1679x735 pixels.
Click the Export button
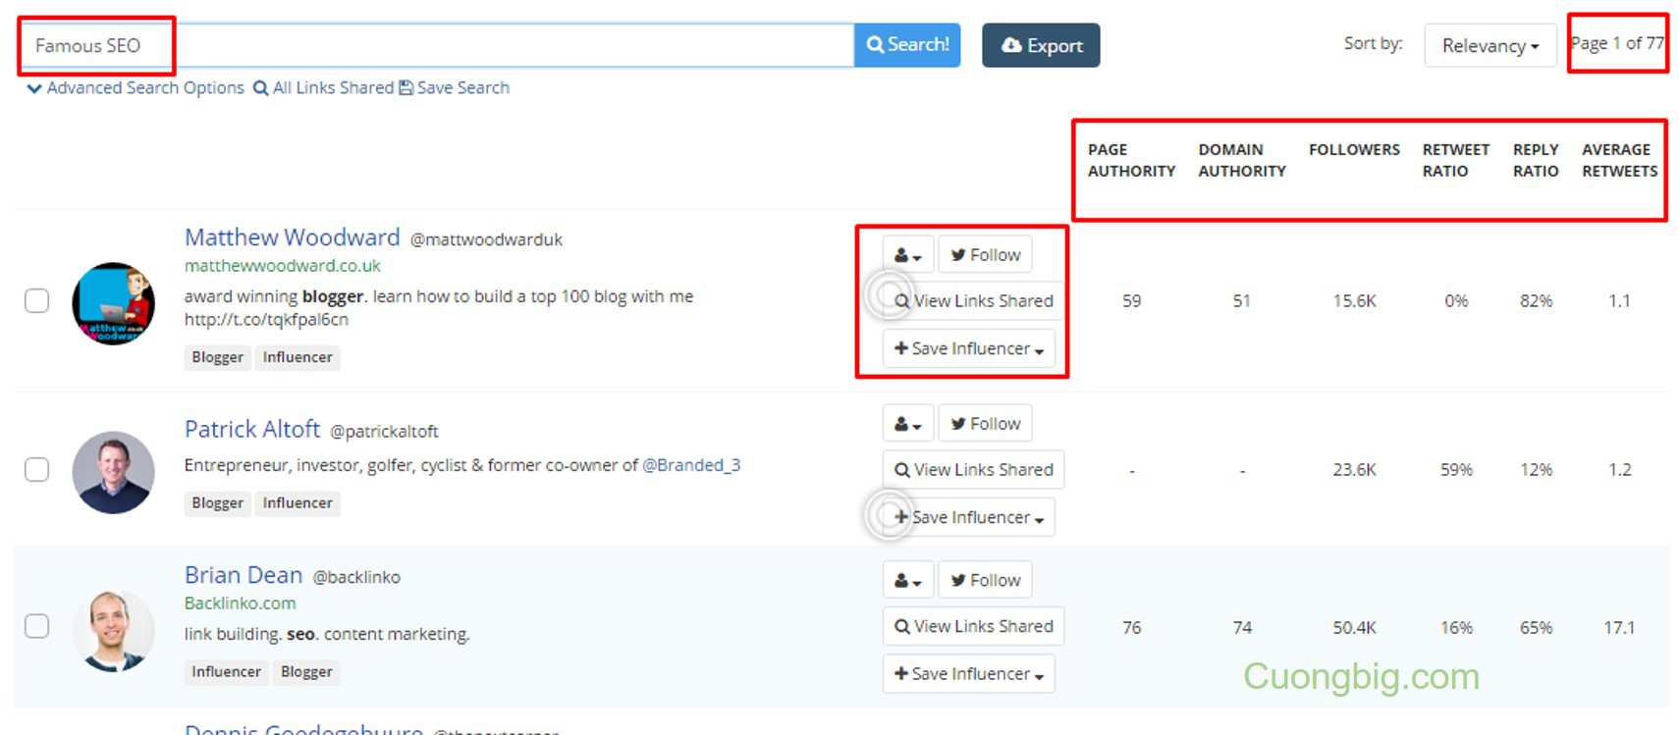tap(1041, 45)
